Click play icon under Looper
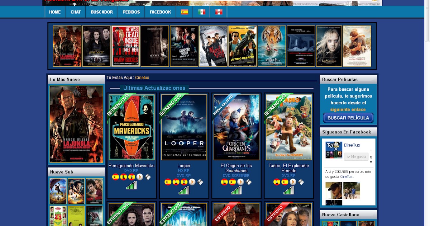430x226 pixels. (x=192, y=182)
